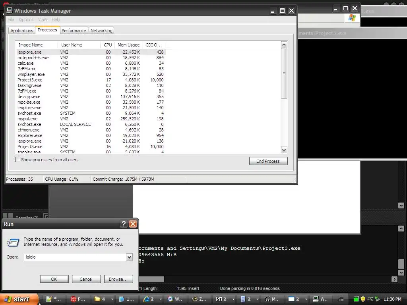Switch to the Performance tab
Image resolution: width=407 pixels, height=305 pixels.
click(x=74, y=31)
